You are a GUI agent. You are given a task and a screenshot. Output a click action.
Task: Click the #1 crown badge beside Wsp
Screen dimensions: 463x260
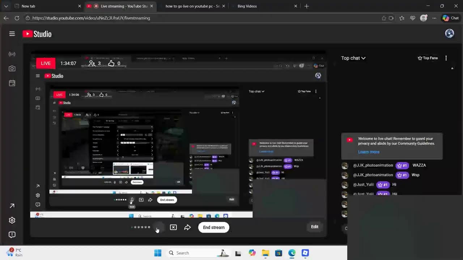(x=402, y=175)
